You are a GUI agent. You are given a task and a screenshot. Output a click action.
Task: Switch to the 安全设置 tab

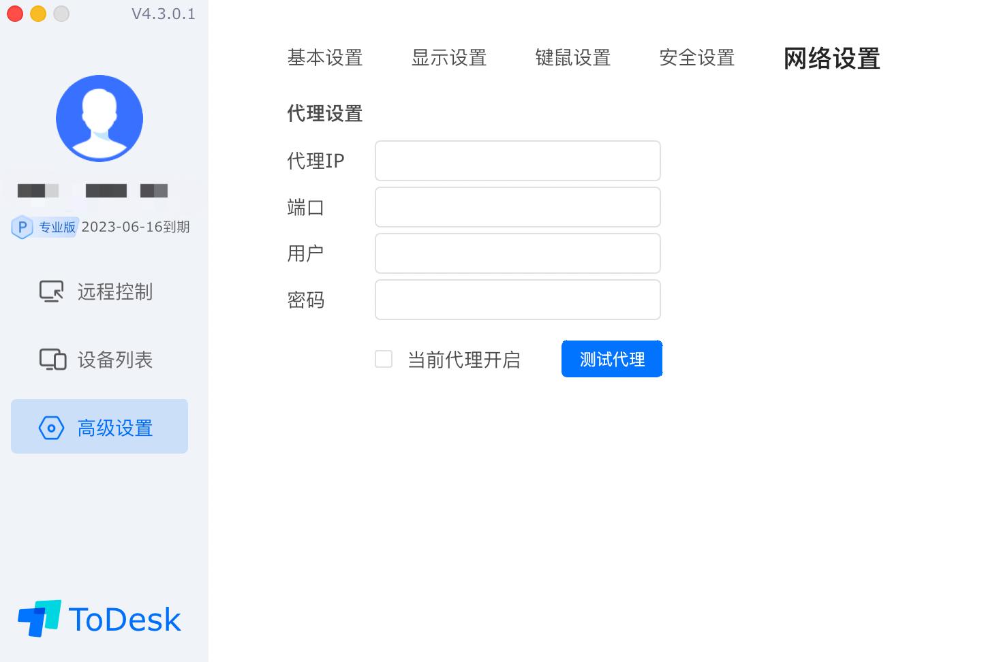(696, 59)
